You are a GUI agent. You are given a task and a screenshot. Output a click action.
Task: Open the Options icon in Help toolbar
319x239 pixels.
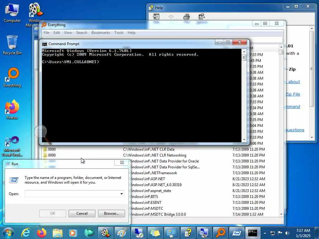pos(202,17)
